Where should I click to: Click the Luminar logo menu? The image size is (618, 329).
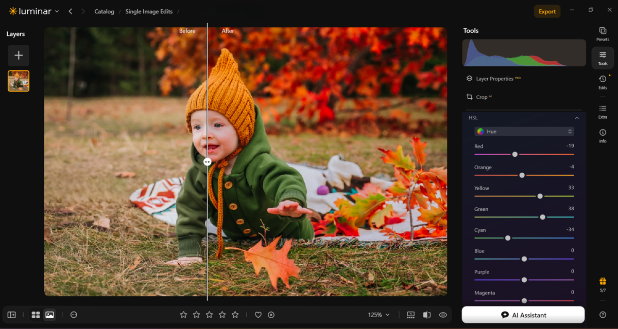click(33, 11)
